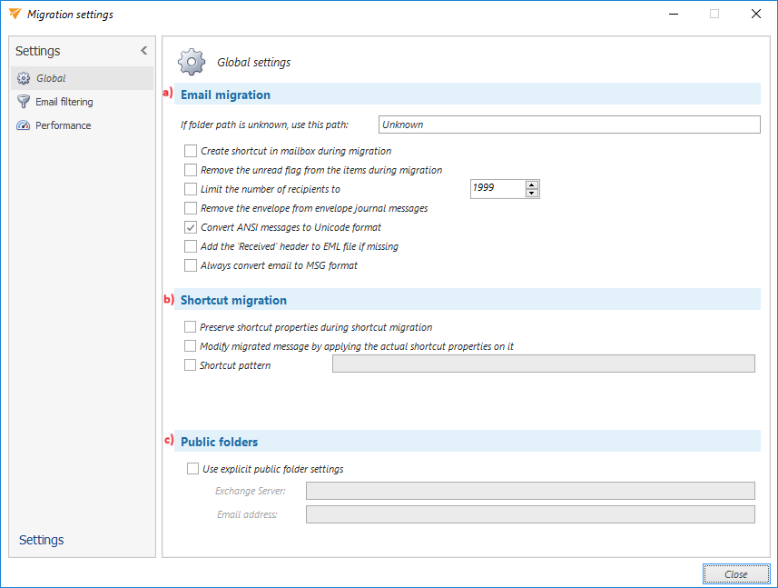Toggle Preserve shortcut properties during shortcut migration

click(x=190, y=326)
